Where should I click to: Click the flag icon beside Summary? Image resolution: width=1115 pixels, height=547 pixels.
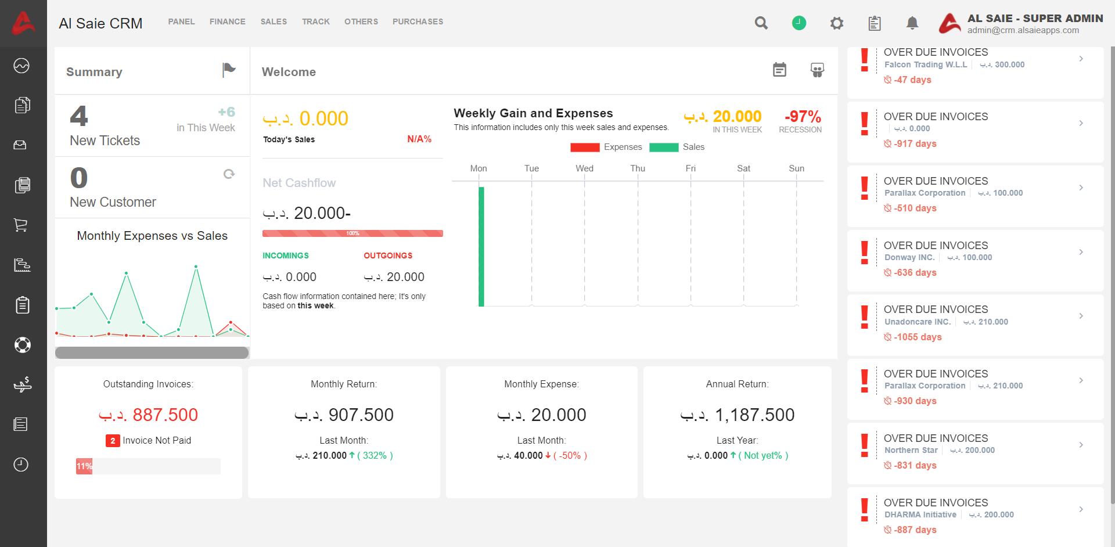tap(229, 70)
